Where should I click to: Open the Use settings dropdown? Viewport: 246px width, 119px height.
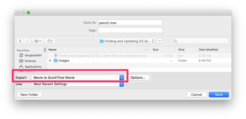77,84
